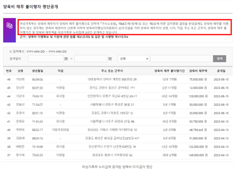
Task: Select the 생년월일 column header
Action: click(37, 71)
